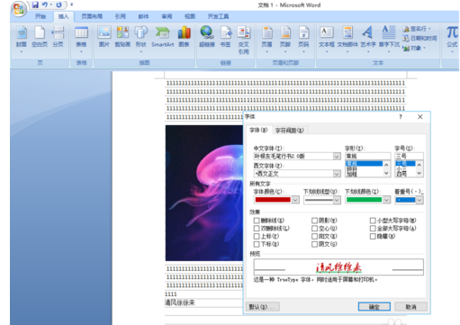Check the superscript (上标) option
Image resolution: width=460 pixels, height=325 pixels.
[257, 236]
